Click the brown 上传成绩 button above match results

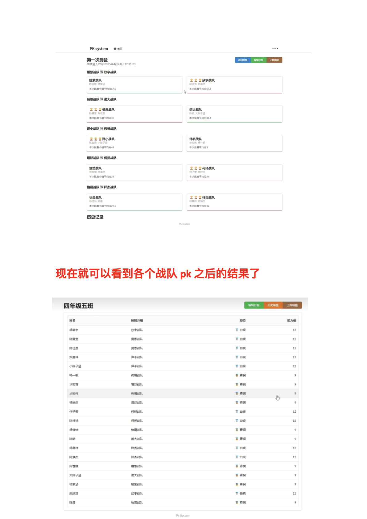[x=274, y=60]
